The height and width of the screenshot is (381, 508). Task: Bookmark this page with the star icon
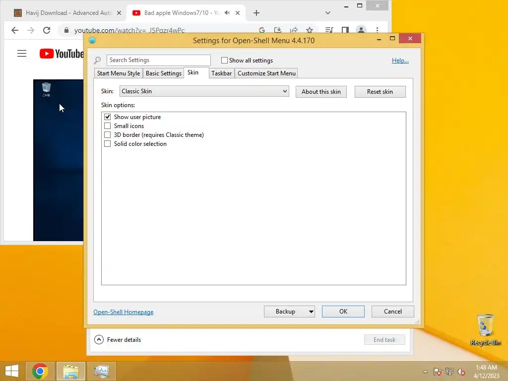pos(310,30)
